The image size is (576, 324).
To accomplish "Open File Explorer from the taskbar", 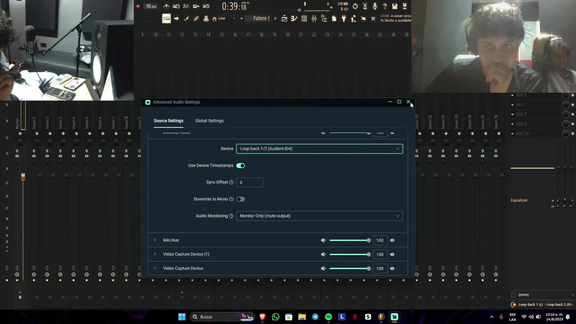I will pos(302,317).
